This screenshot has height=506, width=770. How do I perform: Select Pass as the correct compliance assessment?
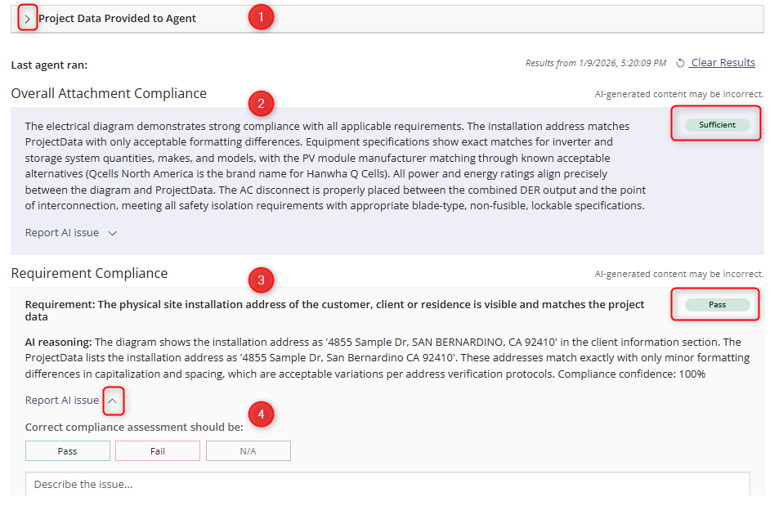coord(67,450)
